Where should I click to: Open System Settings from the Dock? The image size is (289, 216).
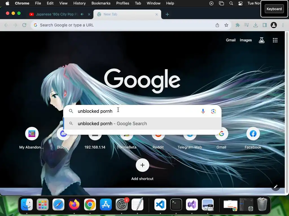click(x=122, y=204)
